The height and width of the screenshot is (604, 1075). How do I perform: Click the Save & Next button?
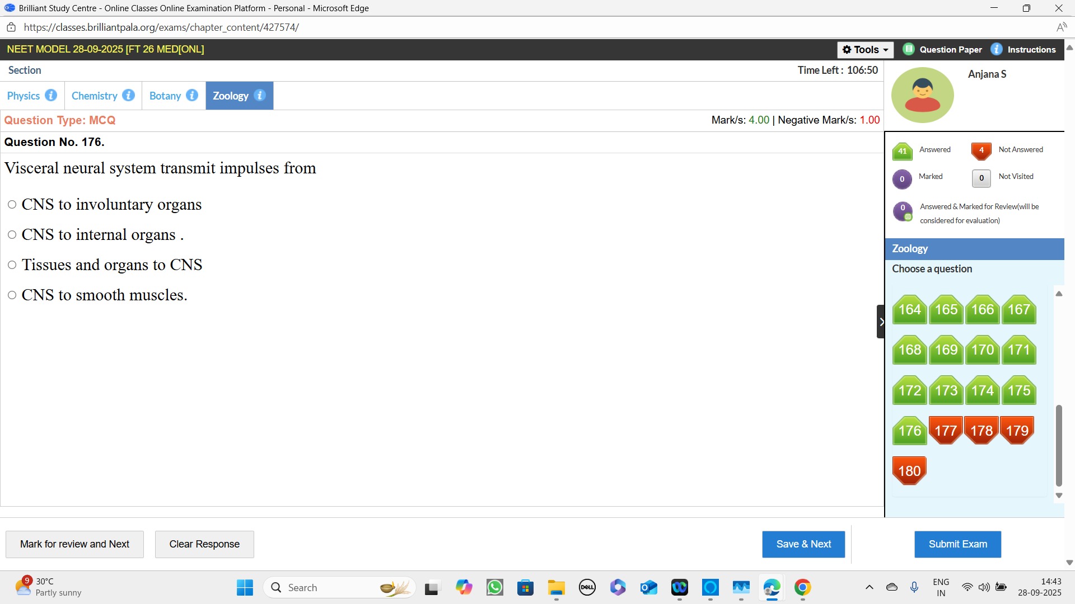[x=803, y=544]
